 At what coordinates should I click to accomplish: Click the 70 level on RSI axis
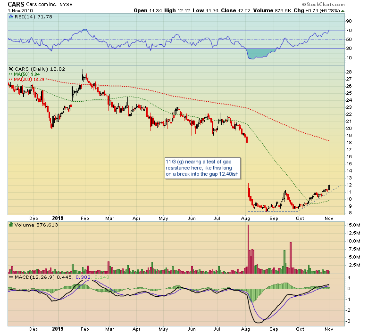(x=349, y=31)
